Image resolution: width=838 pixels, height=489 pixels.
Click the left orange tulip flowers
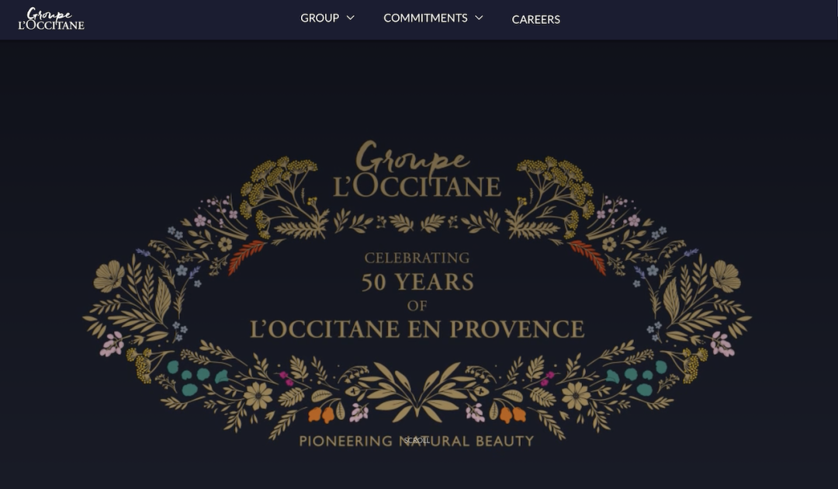321,414
